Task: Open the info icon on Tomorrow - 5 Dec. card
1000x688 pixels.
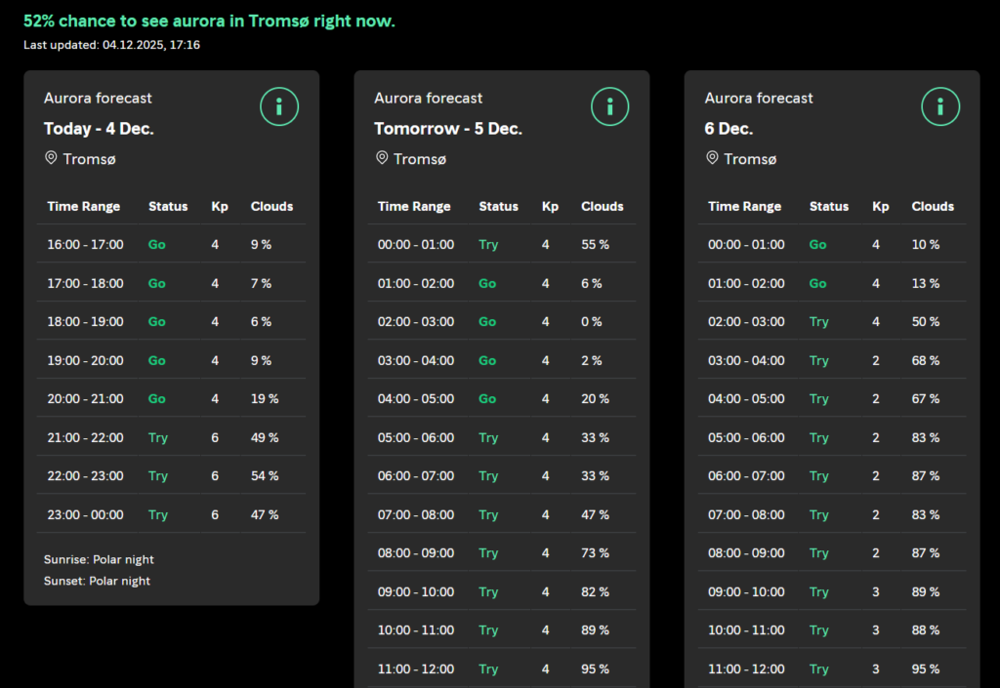Action: [x=609, y=106]
